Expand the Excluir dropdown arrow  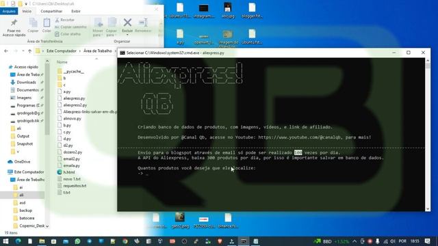click(x=127, y=35)
